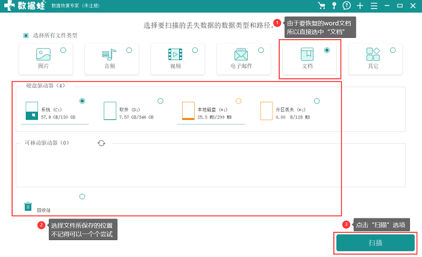
Task: Choose the 视频 video file type icon
Action: pyautogui.click(x=175, y=55)
